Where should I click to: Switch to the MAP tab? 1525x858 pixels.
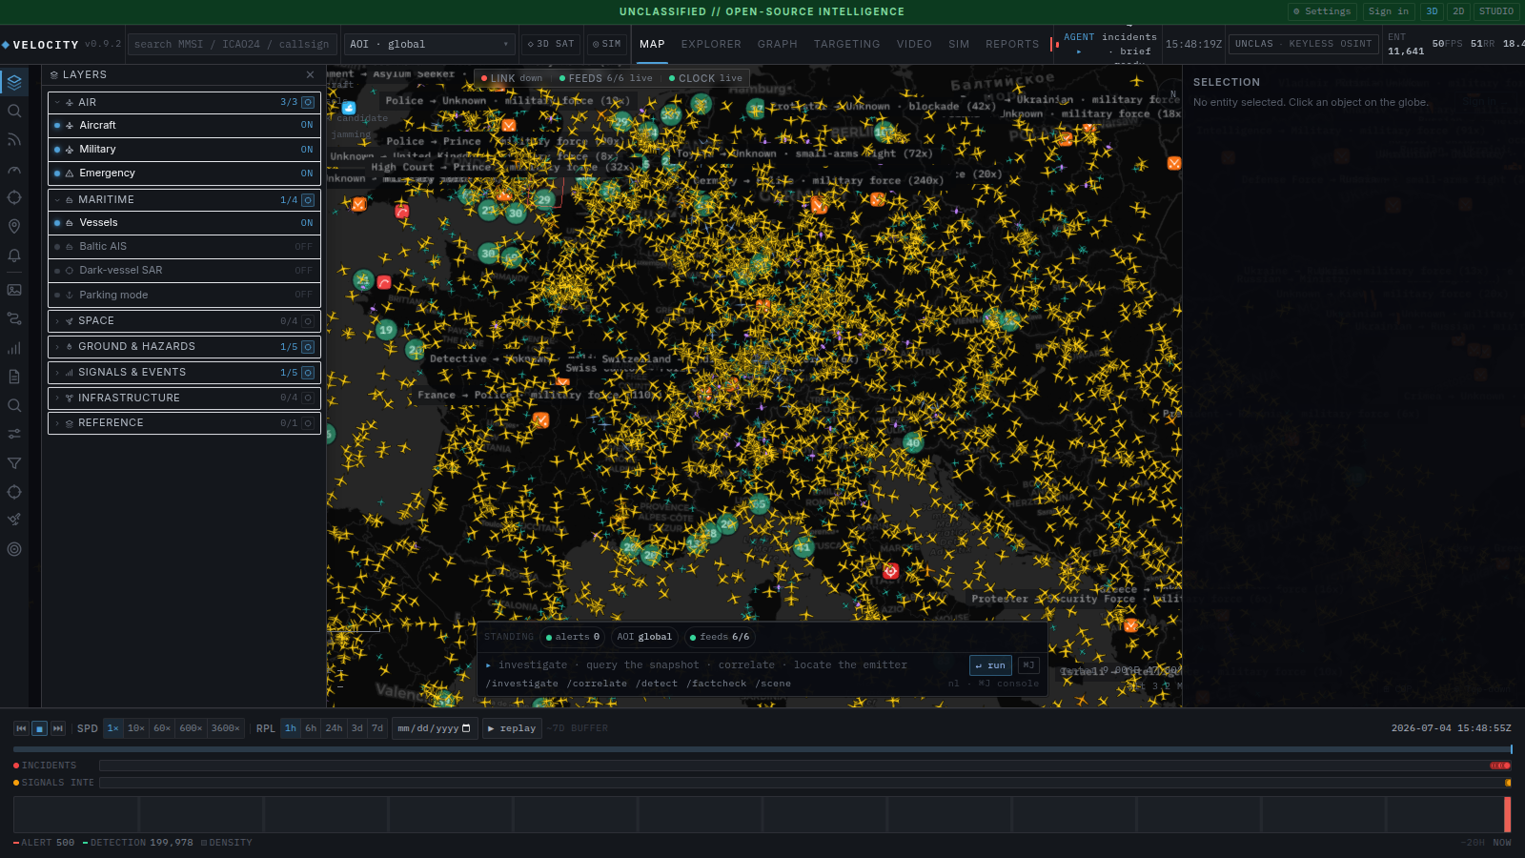pyautogui.click(x=653, y=44)
